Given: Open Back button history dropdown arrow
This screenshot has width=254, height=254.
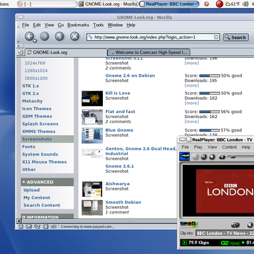Looking at the screenshot, I should tap(35, 41).
